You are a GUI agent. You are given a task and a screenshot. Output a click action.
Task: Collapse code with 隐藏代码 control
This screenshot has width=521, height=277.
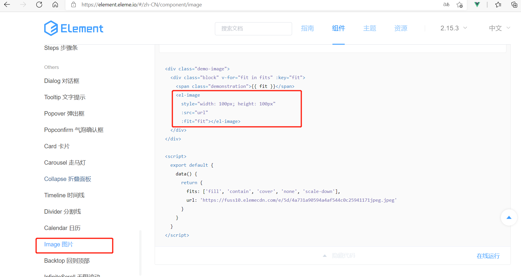(339, 256)
